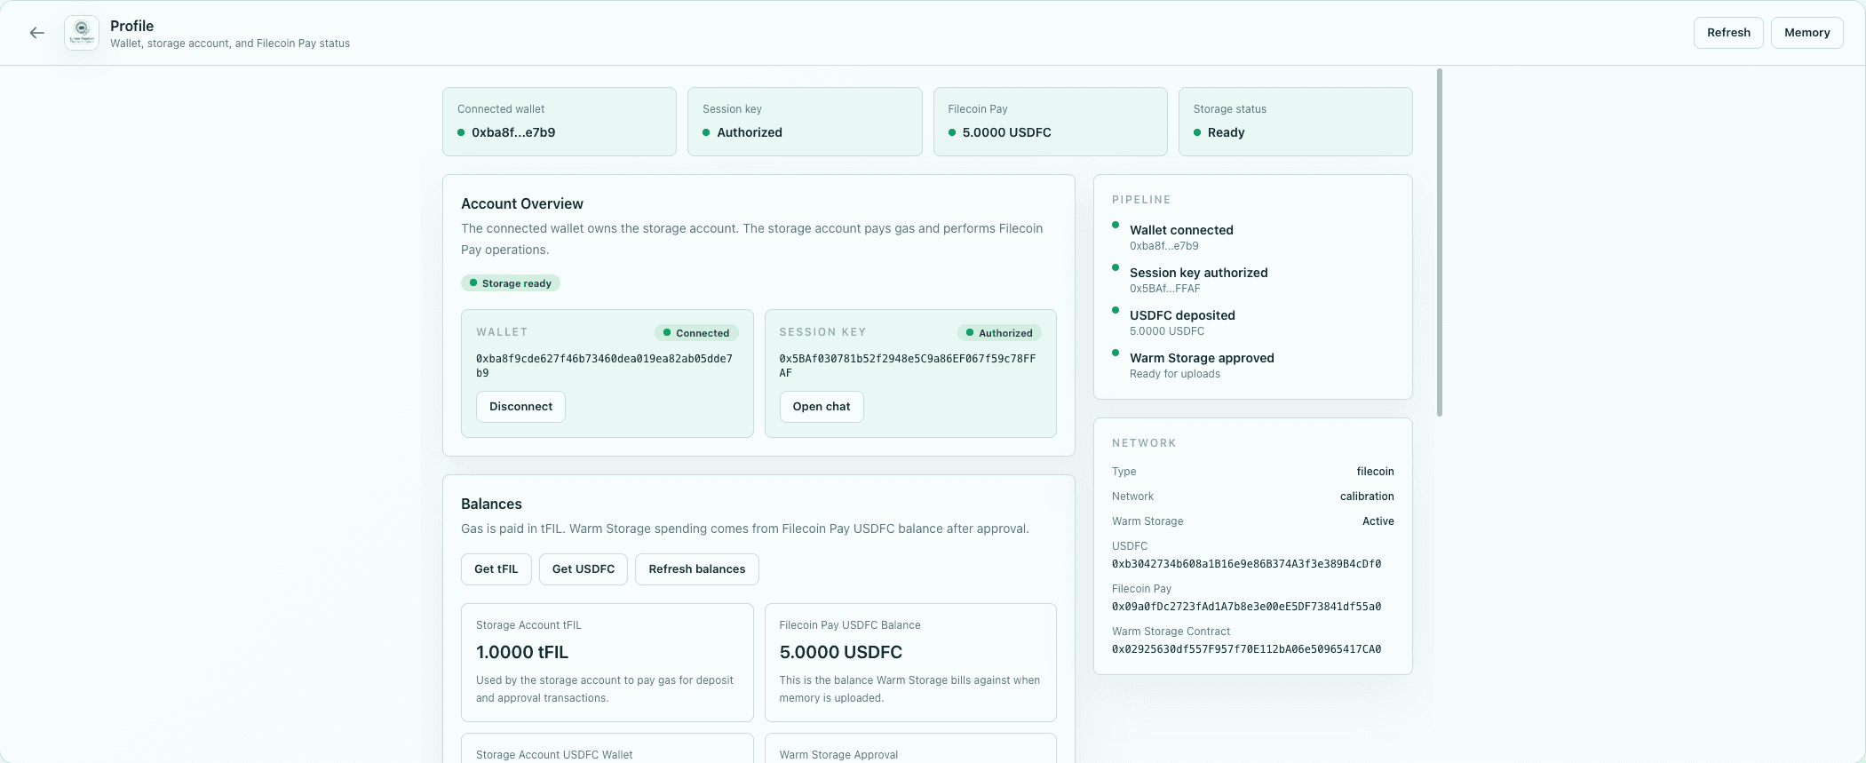Click the 1.0000 tFIL balance value
Viewport: 1866px width, 763px height.
(x=522, y=652)
